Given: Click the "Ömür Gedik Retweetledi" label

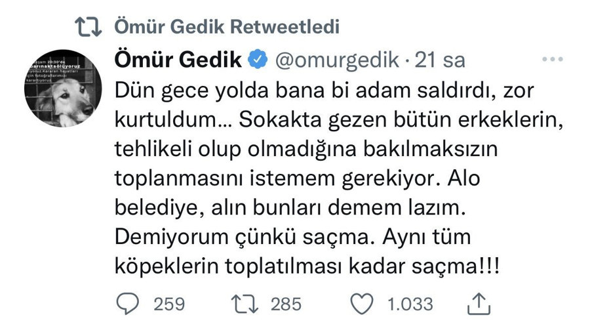Looking at the screenshot, I should click(227, 27).
